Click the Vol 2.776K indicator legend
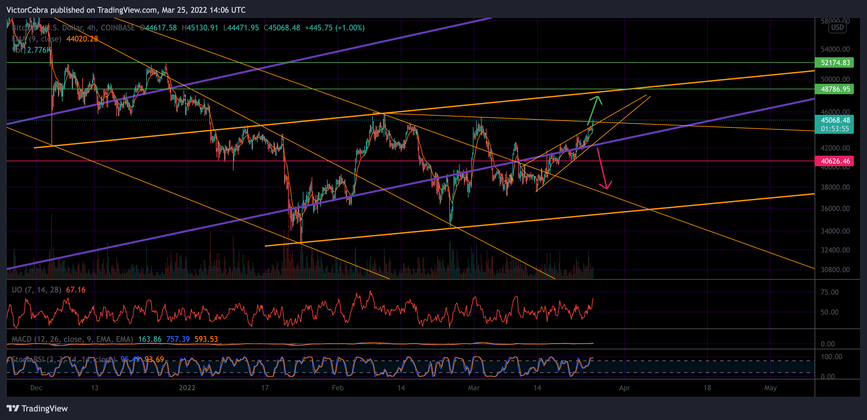This screenshot has height=420, width=867. point(31,50)
